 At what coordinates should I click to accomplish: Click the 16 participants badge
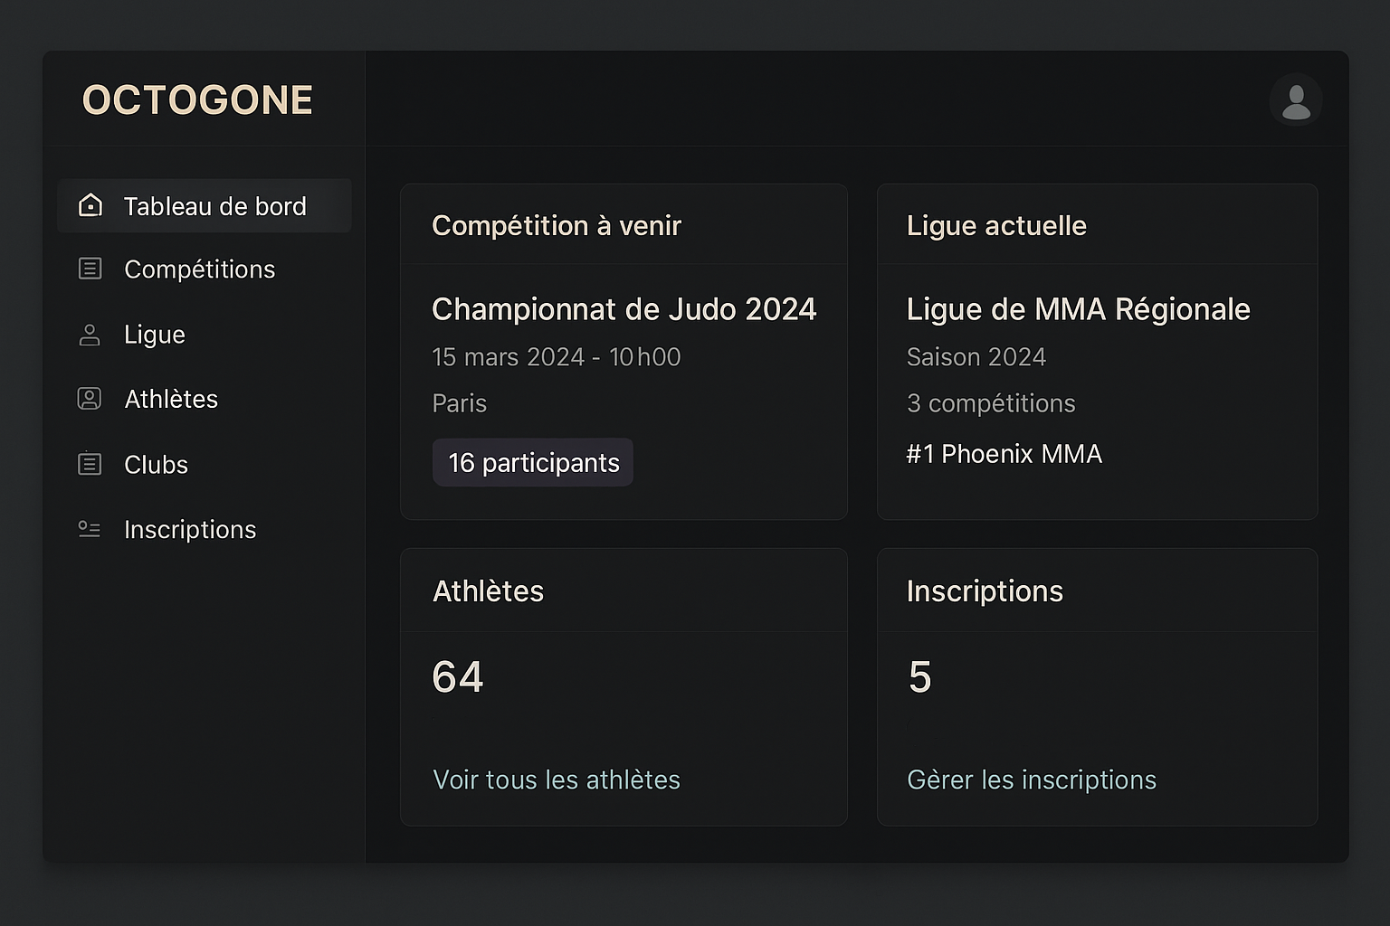click(x=533, y=462)
